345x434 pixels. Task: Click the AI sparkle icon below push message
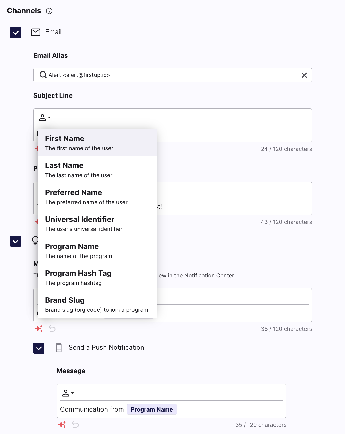pos(62,424)
